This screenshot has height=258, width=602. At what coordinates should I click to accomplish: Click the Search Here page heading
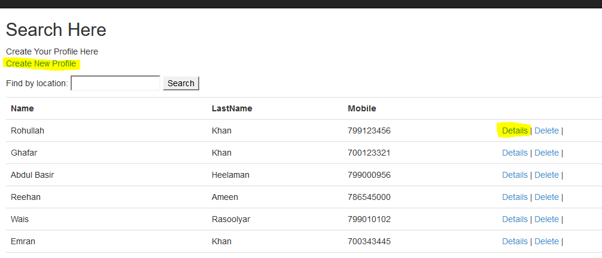point(56,30)
